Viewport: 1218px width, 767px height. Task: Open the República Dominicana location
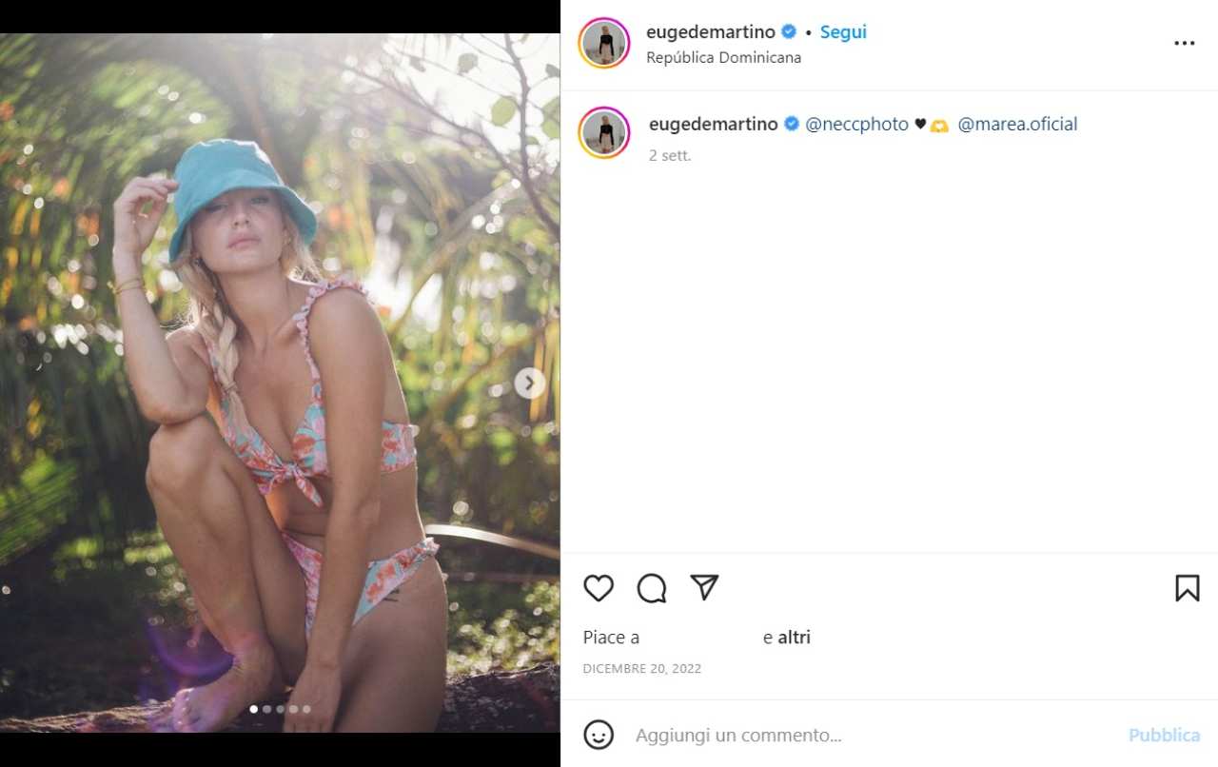(x=723, y=58)
